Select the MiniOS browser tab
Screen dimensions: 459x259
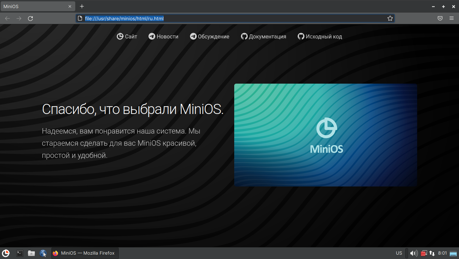[x=34, y=6]
